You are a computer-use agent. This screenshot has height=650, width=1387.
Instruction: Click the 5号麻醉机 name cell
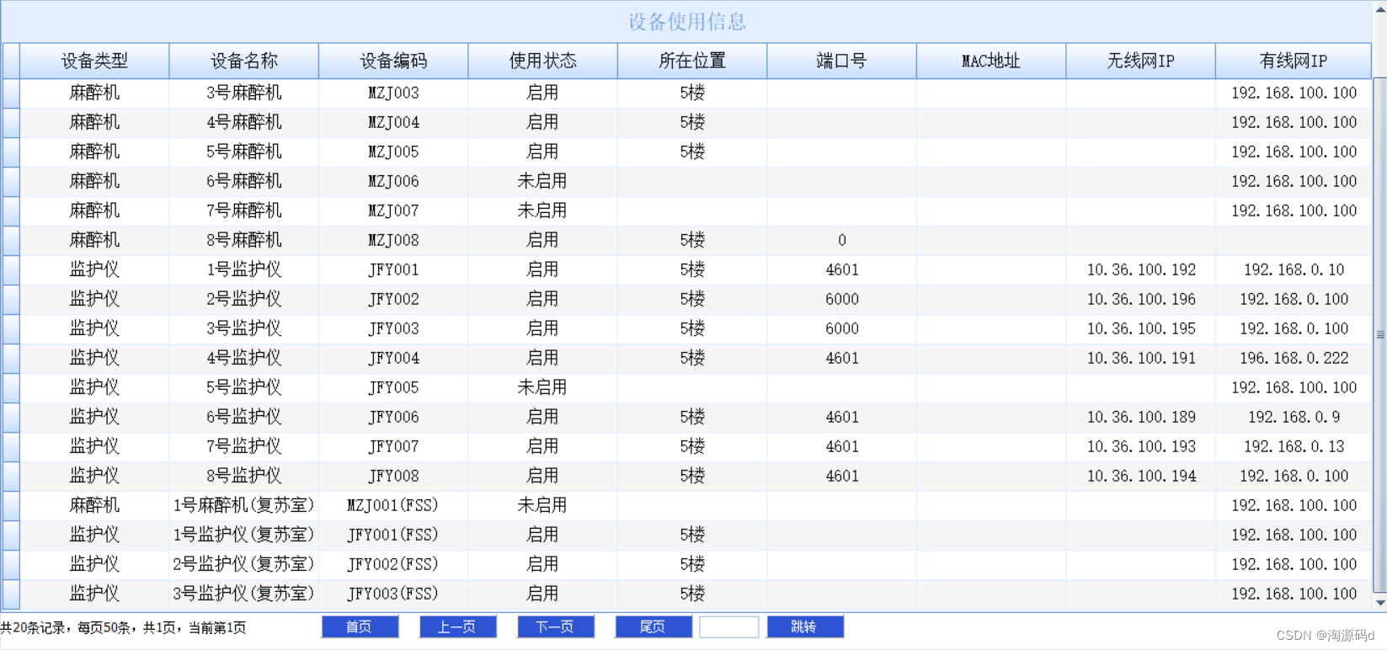[244, 152]
